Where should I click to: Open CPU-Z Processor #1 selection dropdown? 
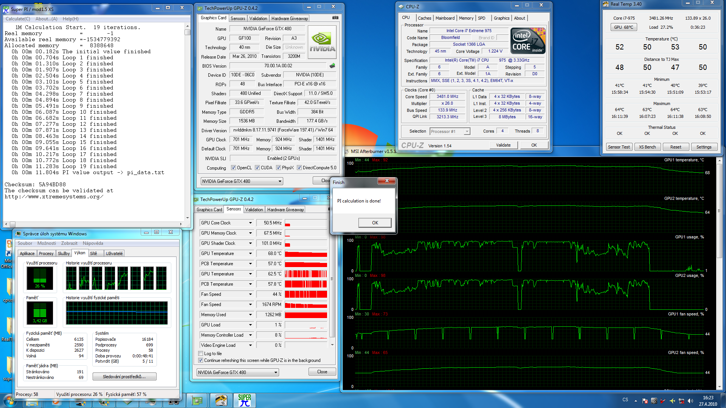[450, 131]
